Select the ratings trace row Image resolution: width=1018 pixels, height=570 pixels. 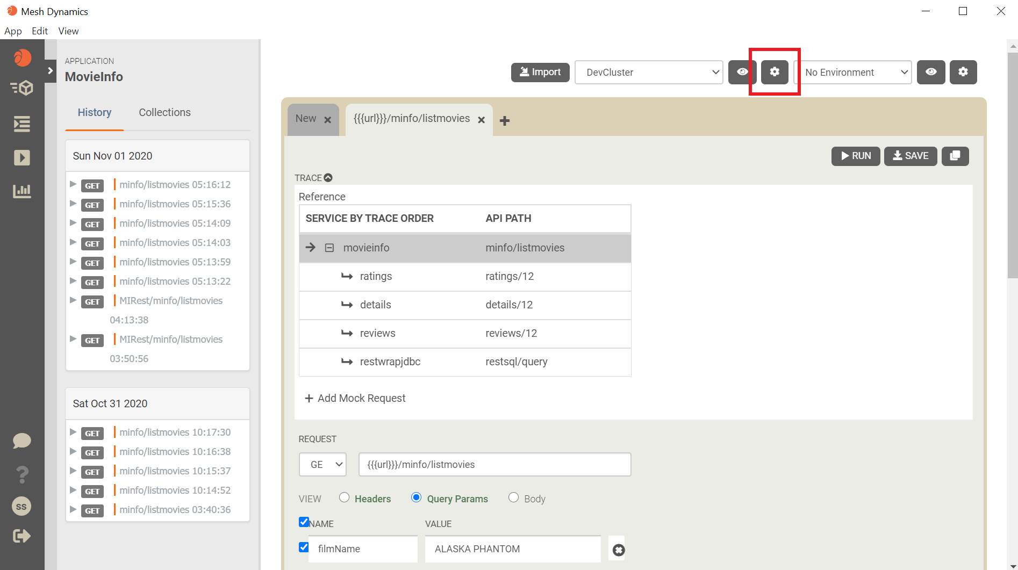465,277
